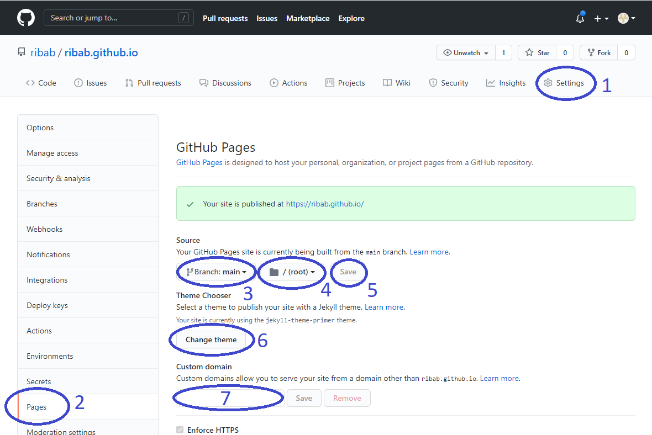The height and width of the screenshot is (435, 652).
Task: Click the Custom domain text field
Action: (x=230, y=398)
